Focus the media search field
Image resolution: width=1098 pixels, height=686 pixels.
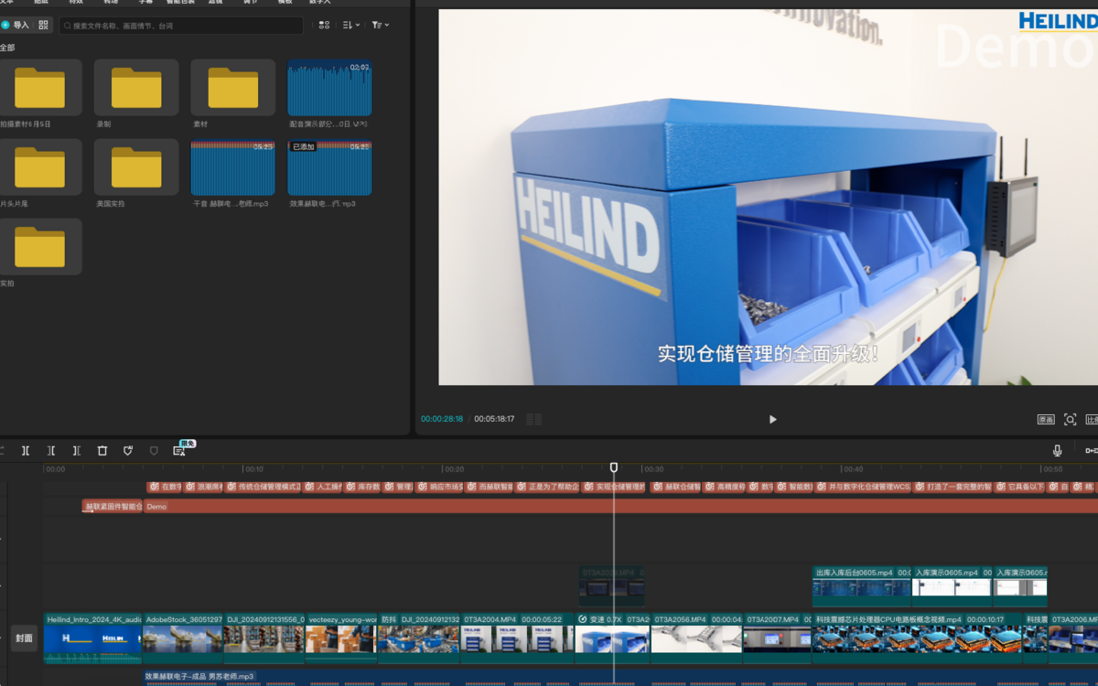coord(181,26)
